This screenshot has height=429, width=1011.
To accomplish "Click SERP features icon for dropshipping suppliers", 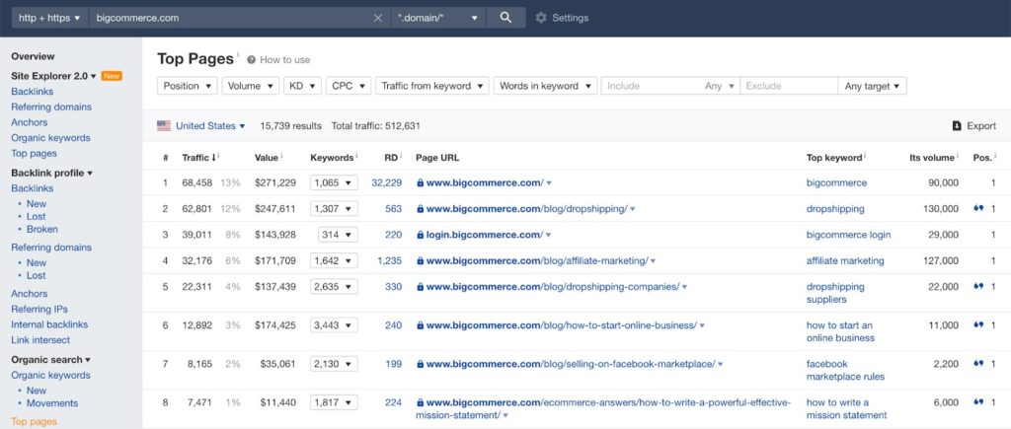I will [978, 287].
